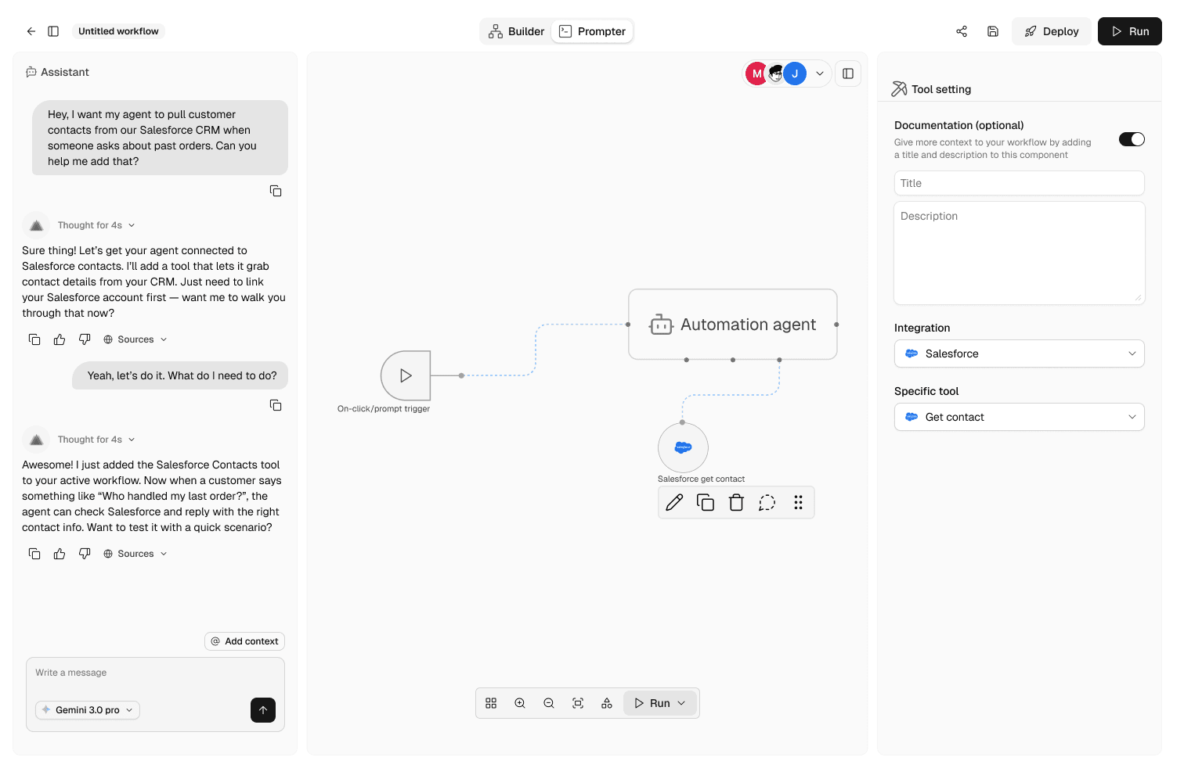The width and height of the screenshot is (1184, 768).
Task: Open the grid layout icon in canvas toolbar
Action: point(491,702)
